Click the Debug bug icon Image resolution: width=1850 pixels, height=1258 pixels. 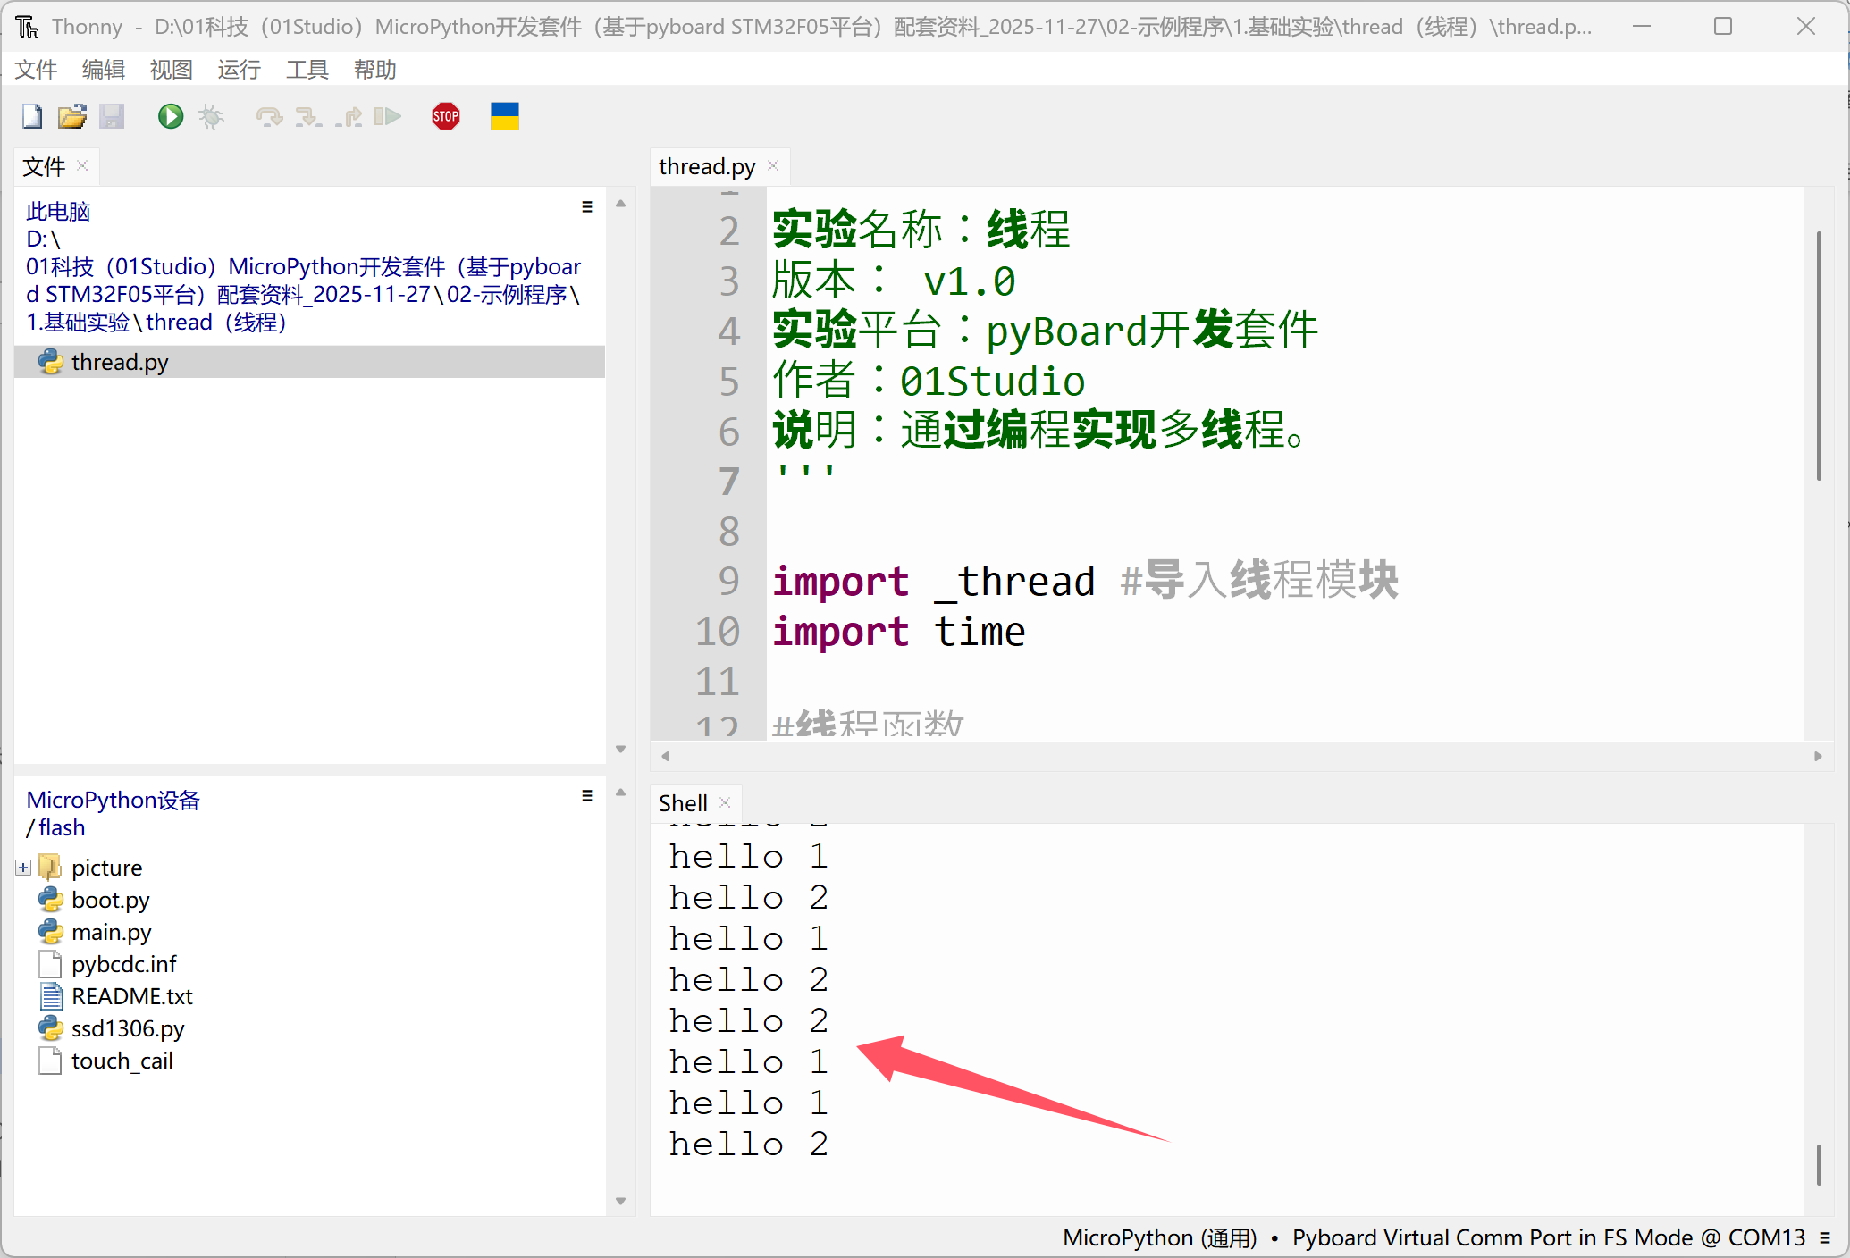(x=211, y=116)
